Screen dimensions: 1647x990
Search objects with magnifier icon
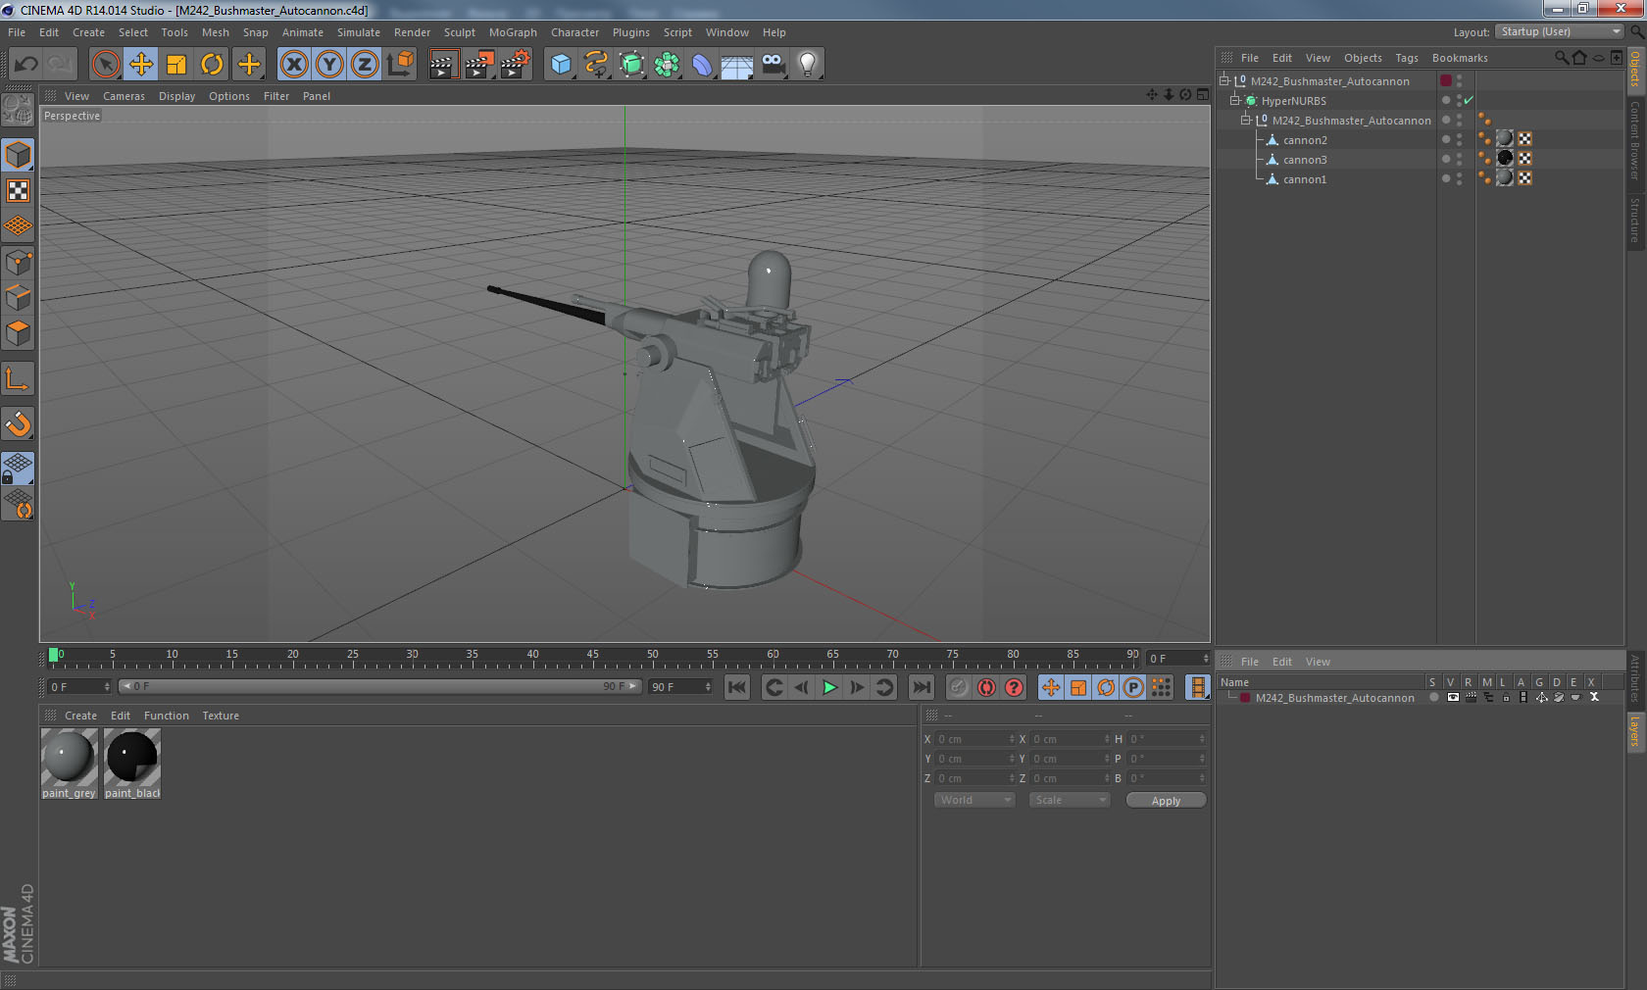pyautogui.click(x=1561, y=58)
